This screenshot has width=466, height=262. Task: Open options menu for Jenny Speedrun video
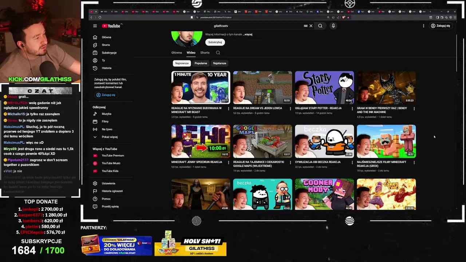coord(229,162)
